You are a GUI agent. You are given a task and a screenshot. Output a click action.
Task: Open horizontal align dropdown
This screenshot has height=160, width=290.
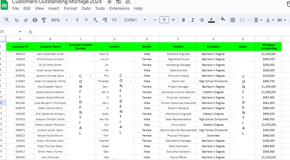pyautogui.click(x=258, y=20)
